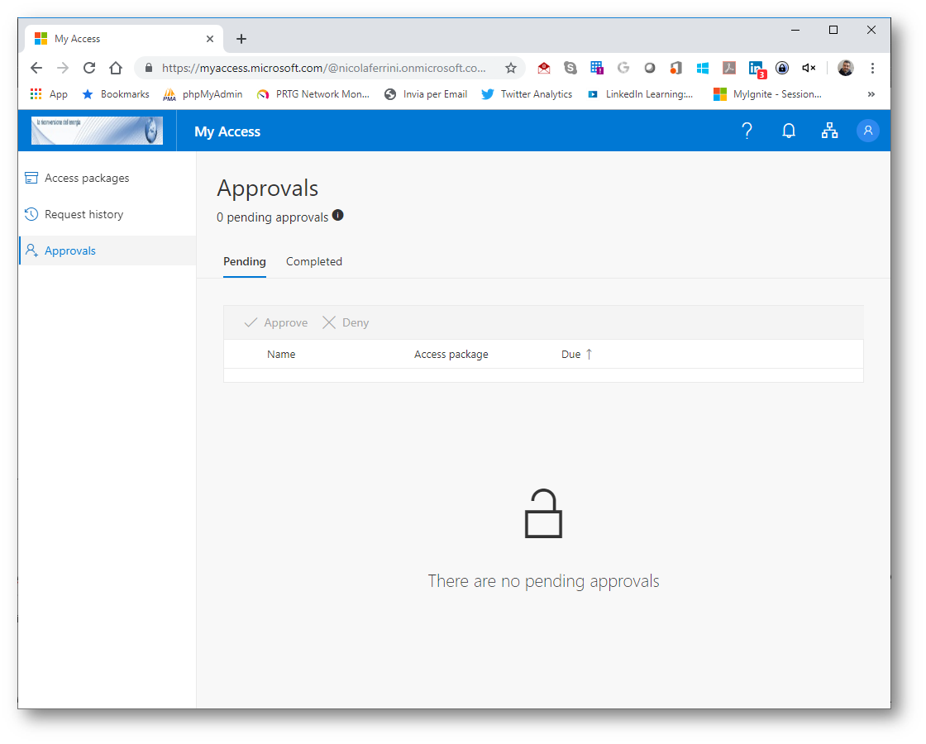This screenshot has height=744, width=926.
Task: Reload the My Access page
Action: pos(89,68)
